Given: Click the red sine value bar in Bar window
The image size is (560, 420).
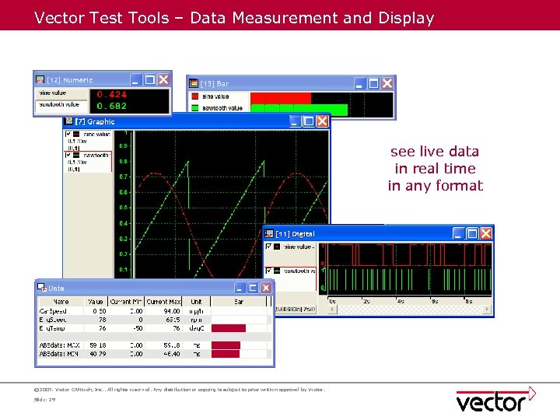Looking at the screenshot, I should [x=281, y=98].
